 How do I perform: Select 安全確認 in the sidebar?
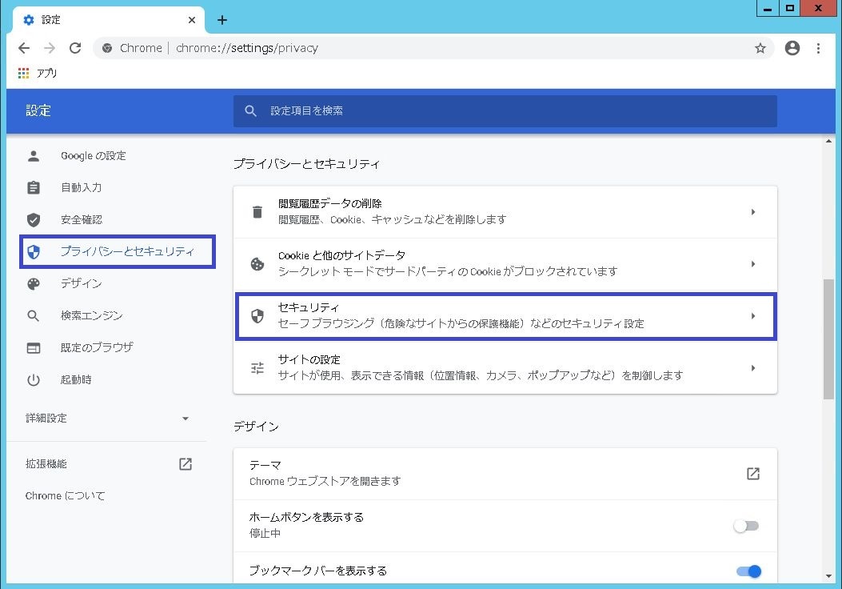[x=81, y=220]
